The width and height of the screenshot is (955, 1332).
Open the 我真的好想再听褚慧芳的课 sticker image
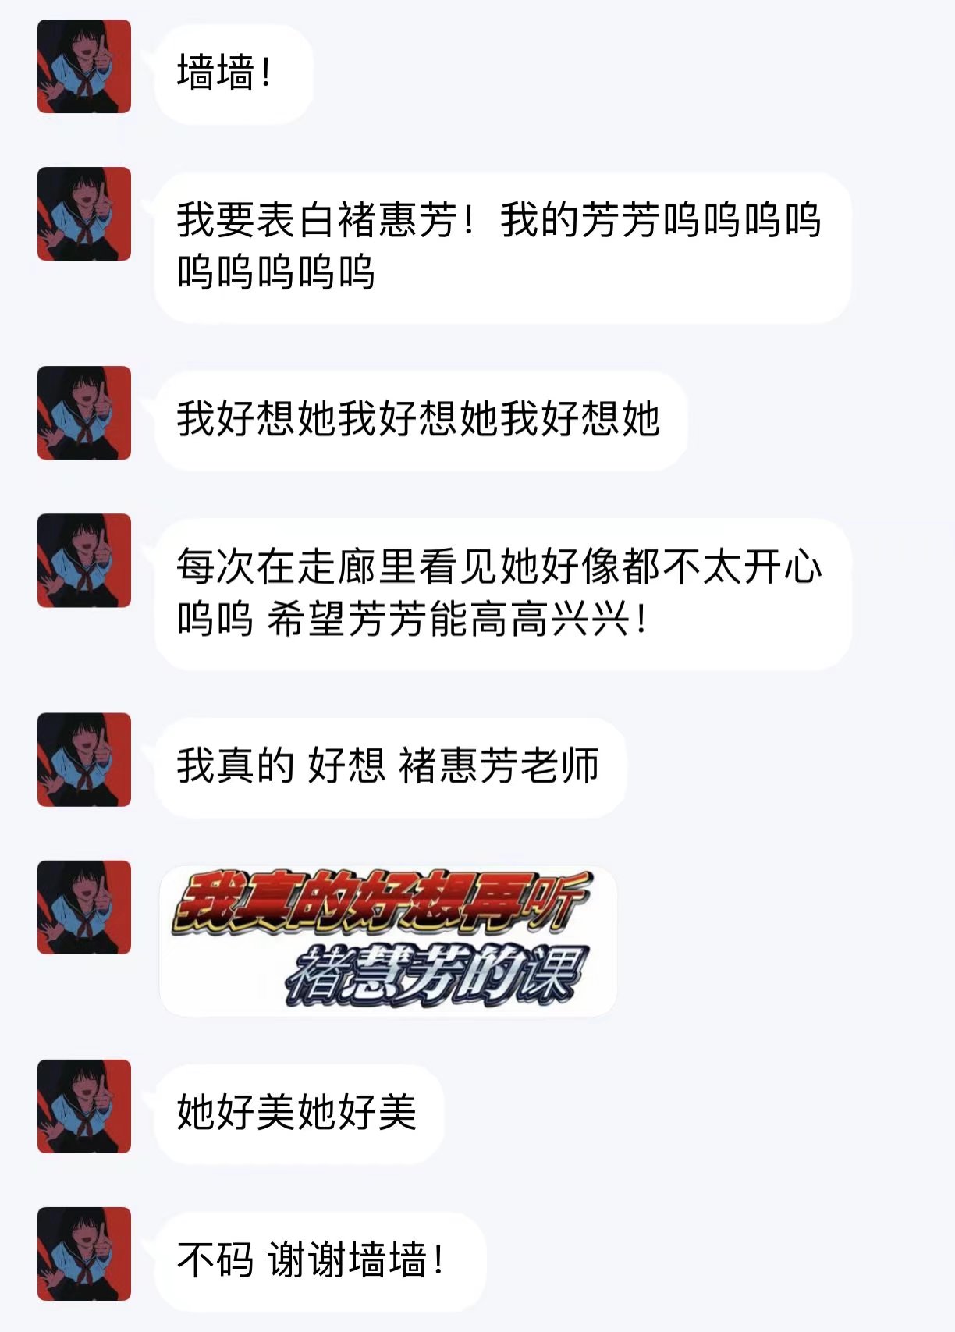[388, 941]
